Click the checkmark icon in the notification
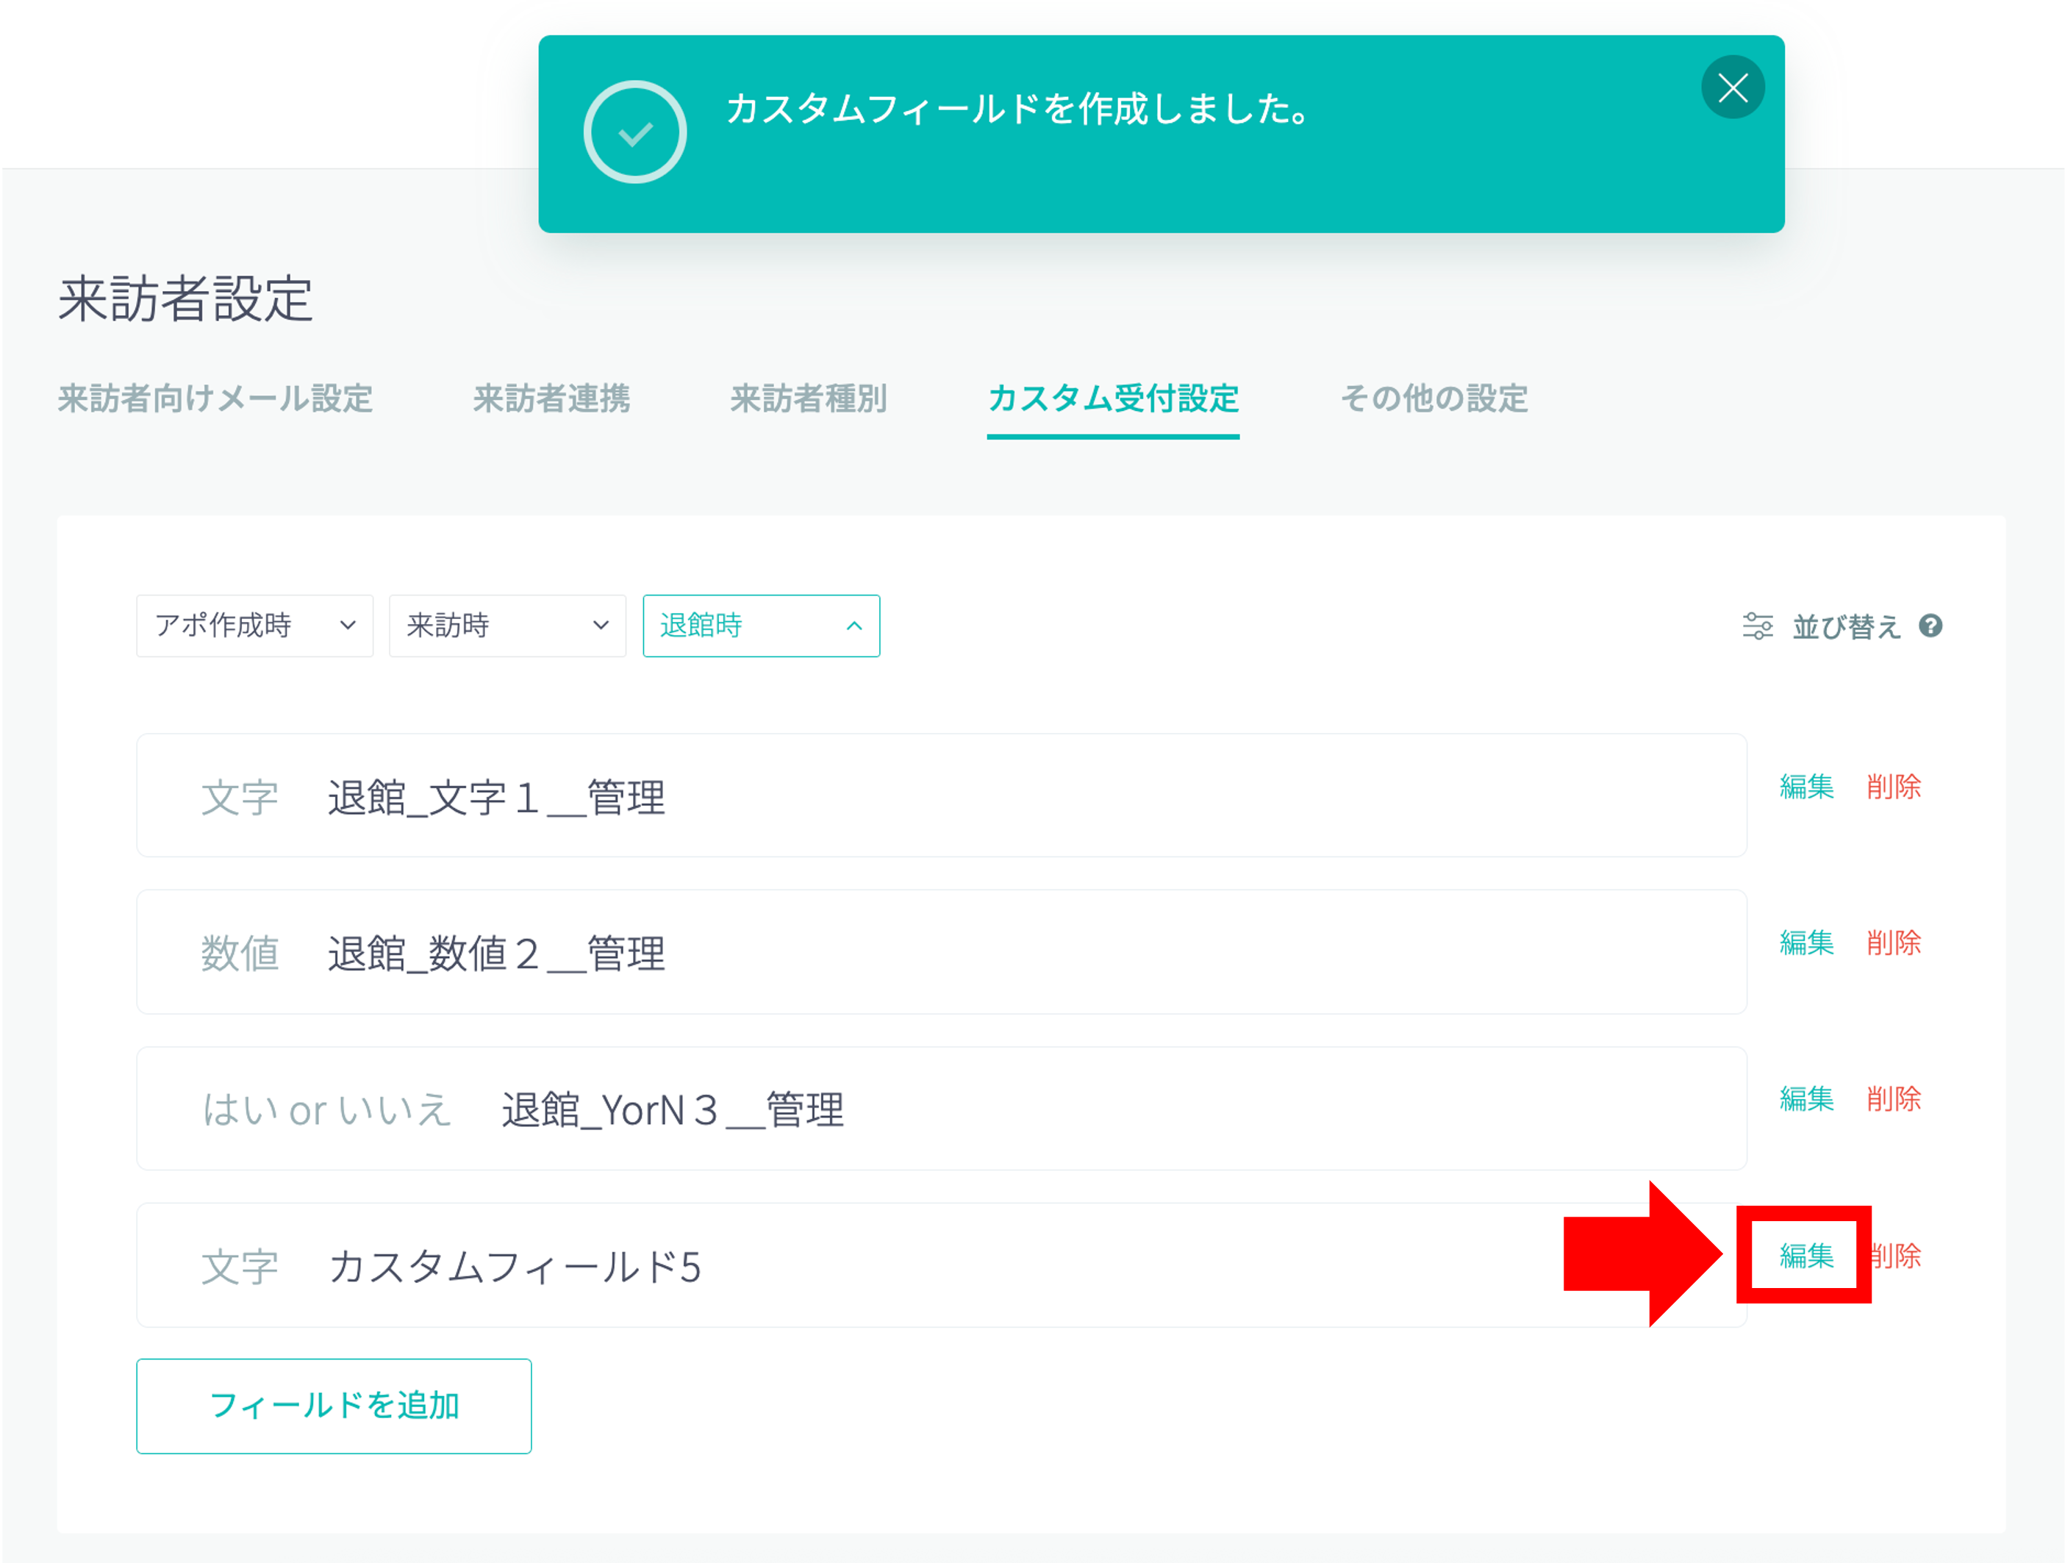 pos(635,132)
